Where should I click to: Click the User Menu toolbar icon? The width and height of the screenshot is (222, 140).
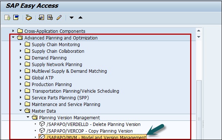coord(7,18)
